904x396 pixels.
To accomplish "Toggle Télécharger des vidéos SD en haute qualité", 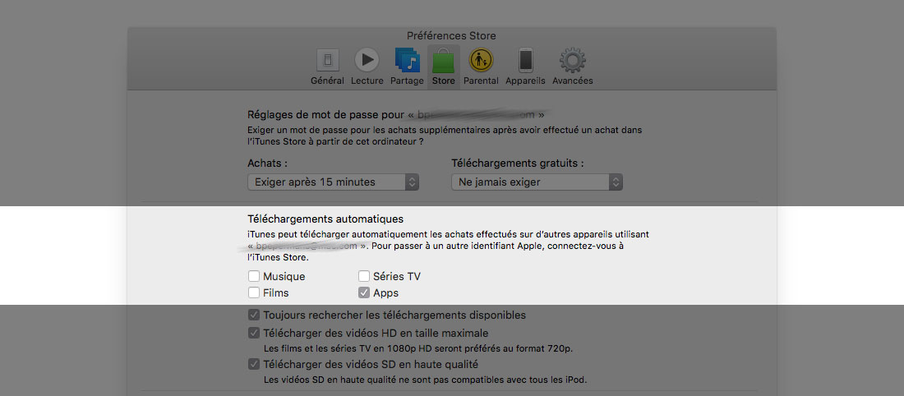I will click(x=254, y=364).
